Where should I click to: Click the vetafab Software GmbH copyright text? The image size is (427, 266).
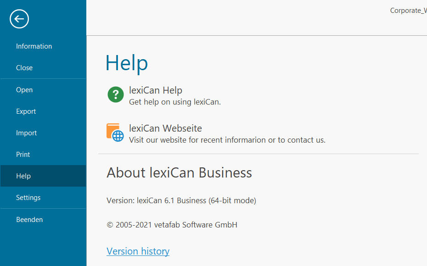[x=172, y=225]
